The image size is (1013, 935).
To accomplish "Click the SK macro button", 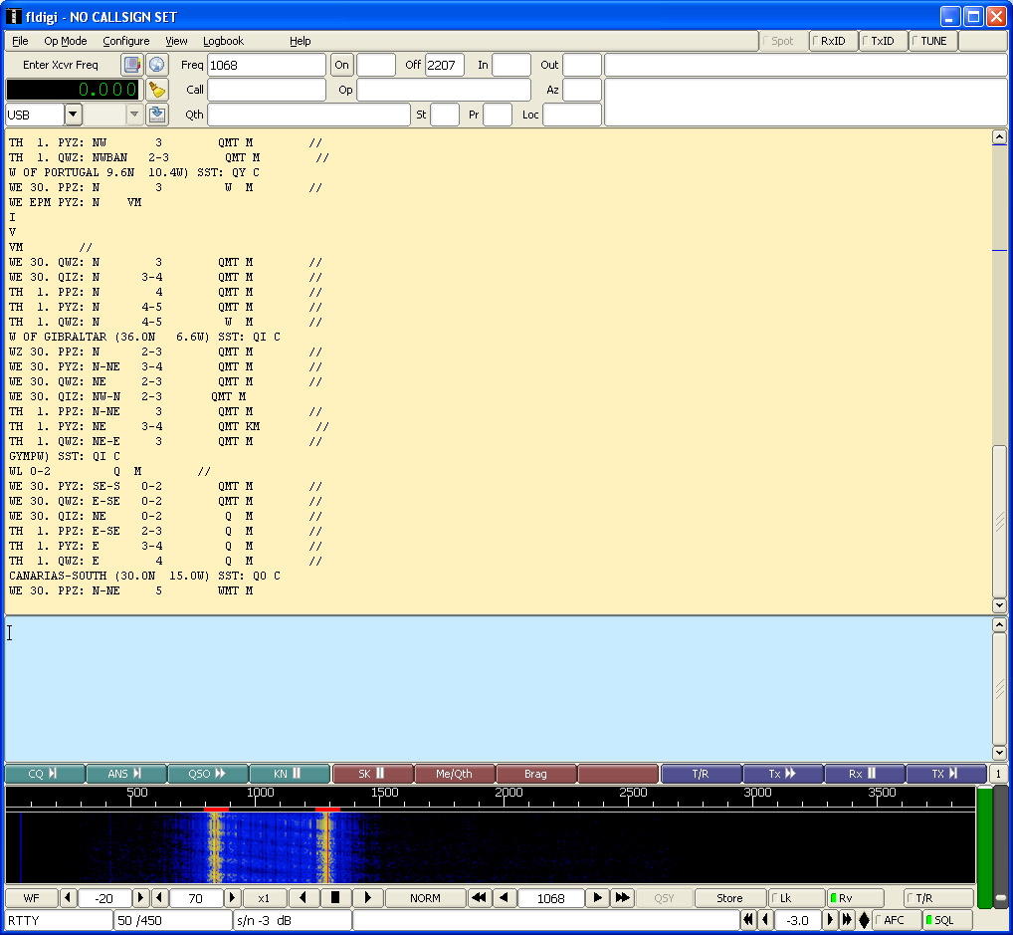I will coord(373,774).
